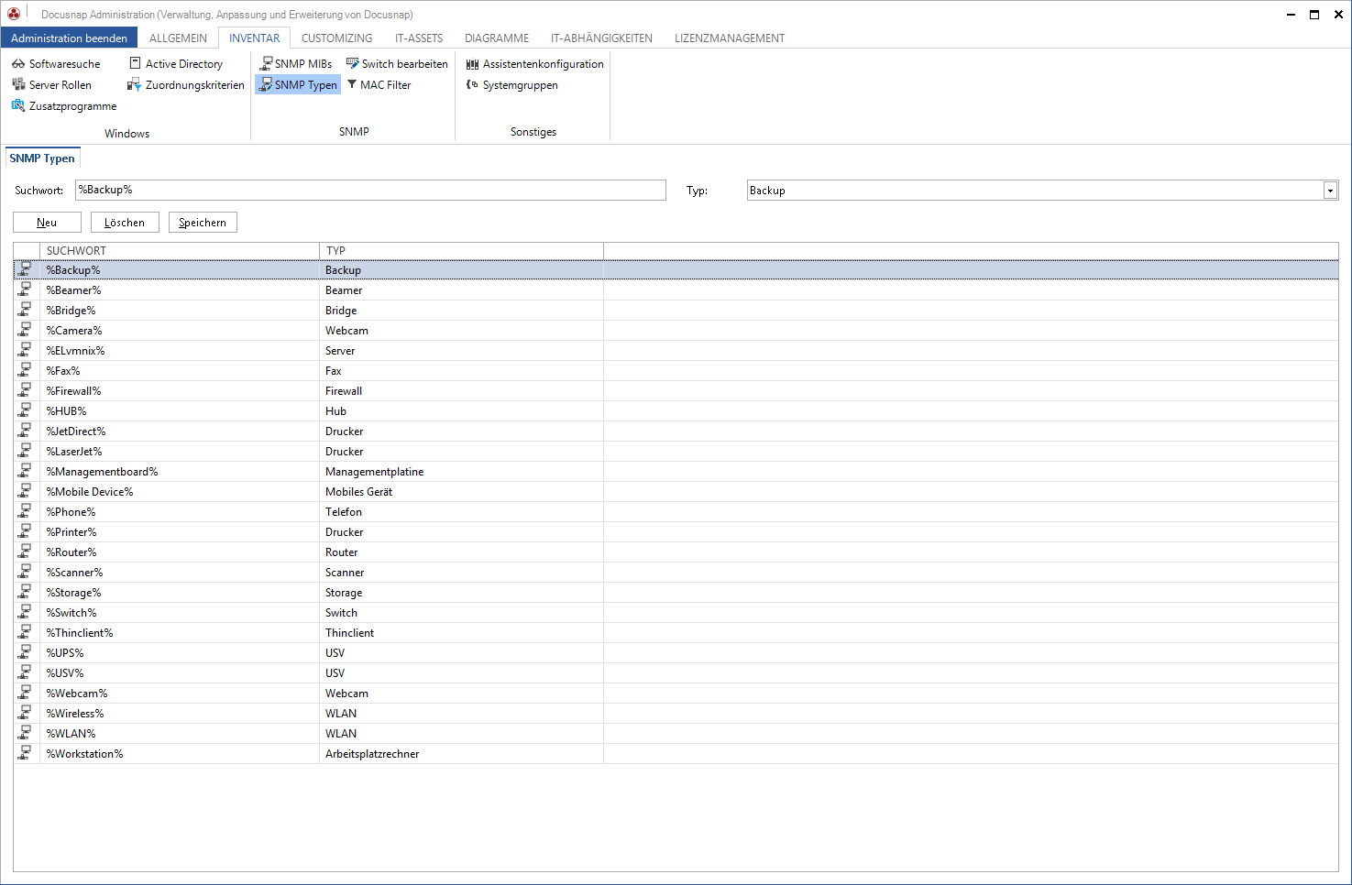Sort by TYP column header
Viewport: 1352px width, 885px height.
(x=462, y=250)
